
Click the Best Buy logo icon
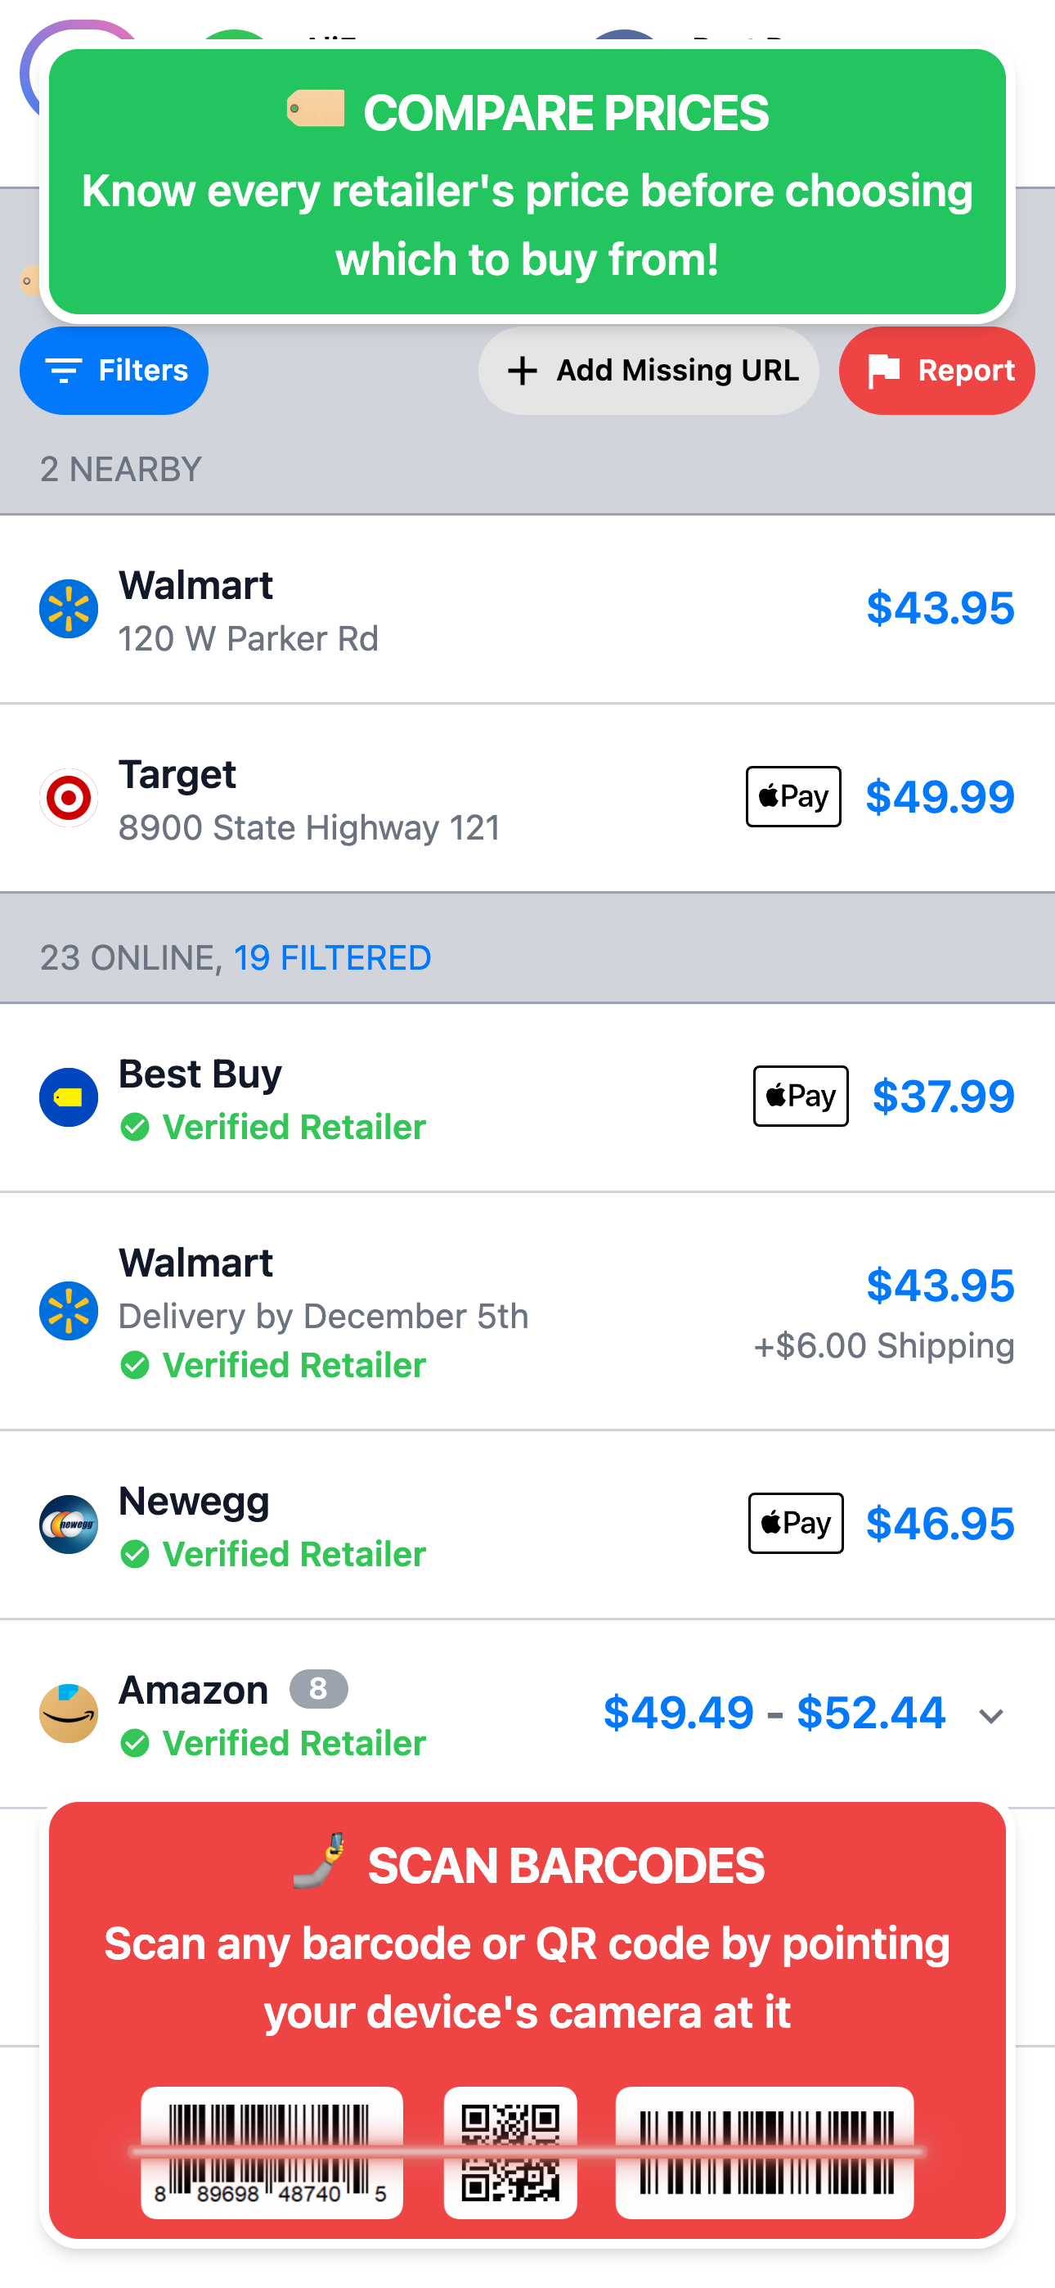[69, 1097]
